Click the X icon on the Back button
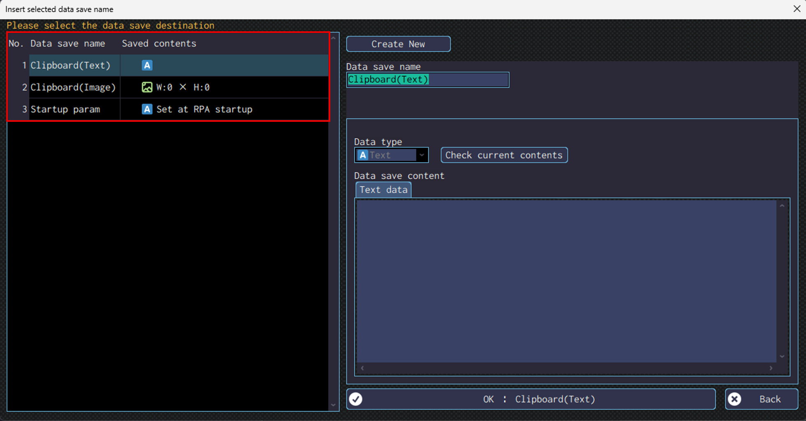The width and height of the screenshot is (806, 421). point(734,399)
